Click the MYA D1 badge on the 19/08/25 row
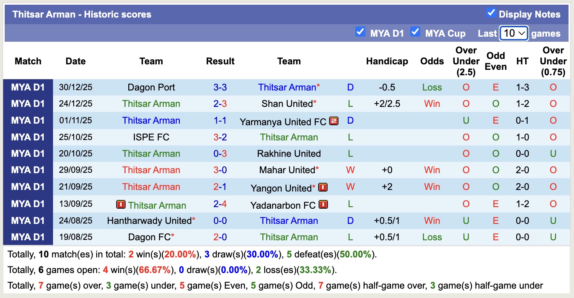574x298 pixels. (28, 237)
